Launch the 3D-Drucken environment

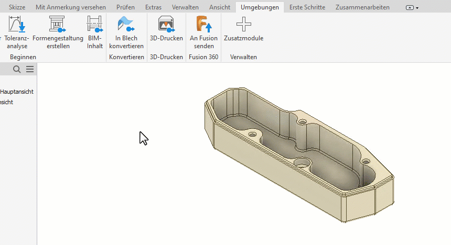coord(166,29)
